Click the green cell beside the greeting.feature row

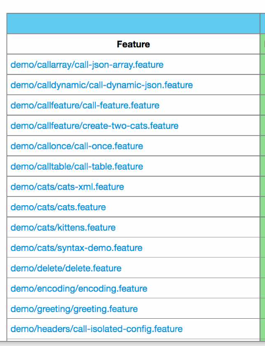tap(263, 309)
